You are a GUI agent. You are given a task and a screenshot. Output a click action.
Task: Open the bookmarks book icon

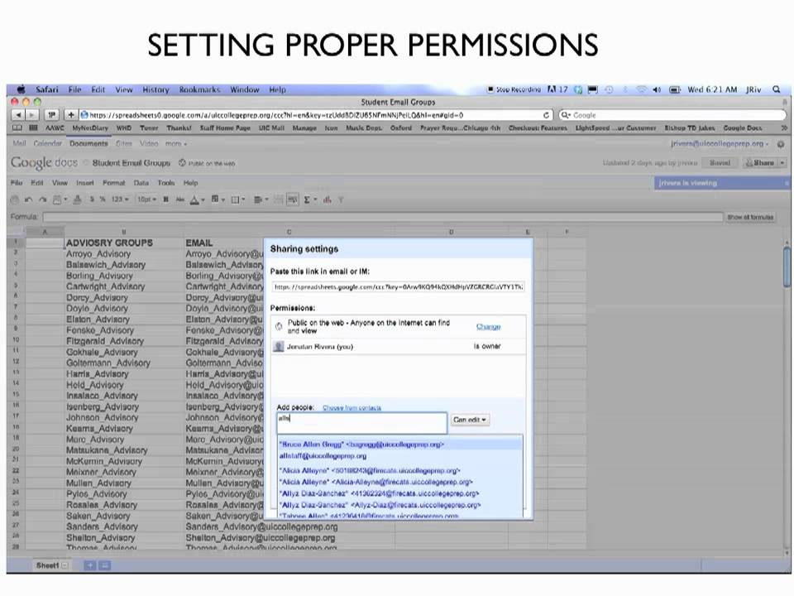17,127
